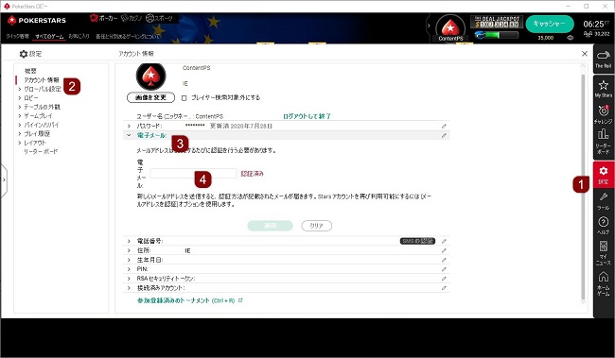Expand プレイ履歴 in settings tree
615x358 pixels.
pos(20,134)
